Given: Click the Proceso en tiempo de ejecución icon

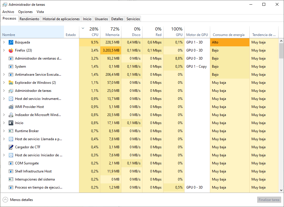Looking at the screenshot, I should click(x=11, y=187).
